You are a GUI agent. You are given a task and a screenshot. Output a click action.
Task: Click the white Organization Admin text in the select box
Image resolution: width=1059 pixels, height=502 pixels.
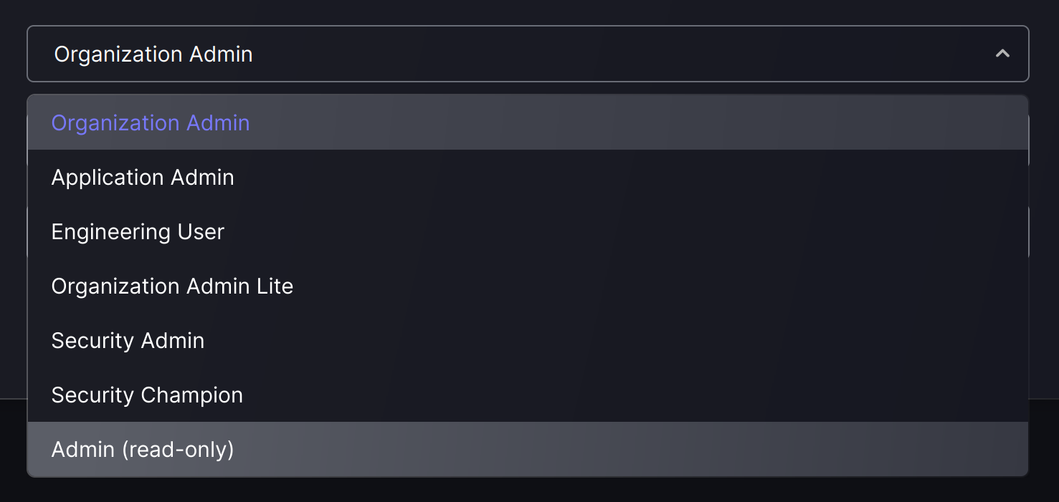pos(153,54)
